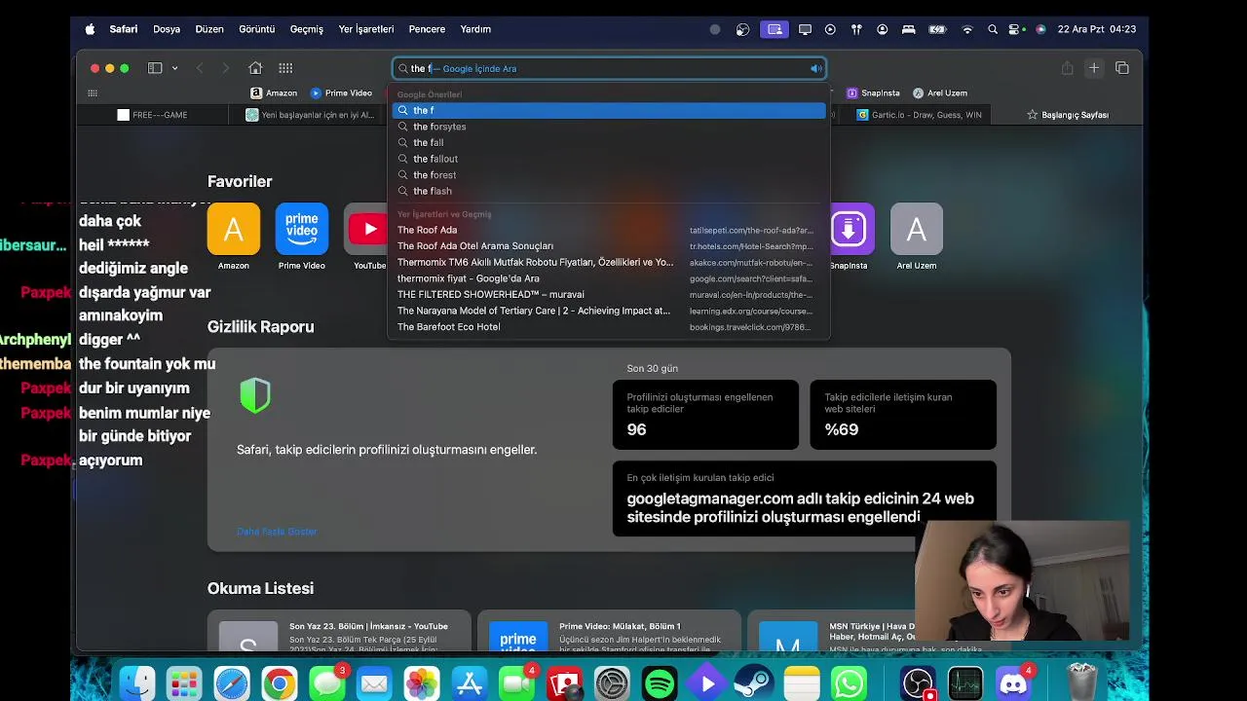Click the Share icon in Safari toolbar
Viewport: 1247px width, 701px height.
click(1067, 68)
